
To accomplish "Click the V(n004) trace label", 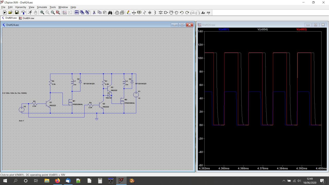I will pos(262,29).
